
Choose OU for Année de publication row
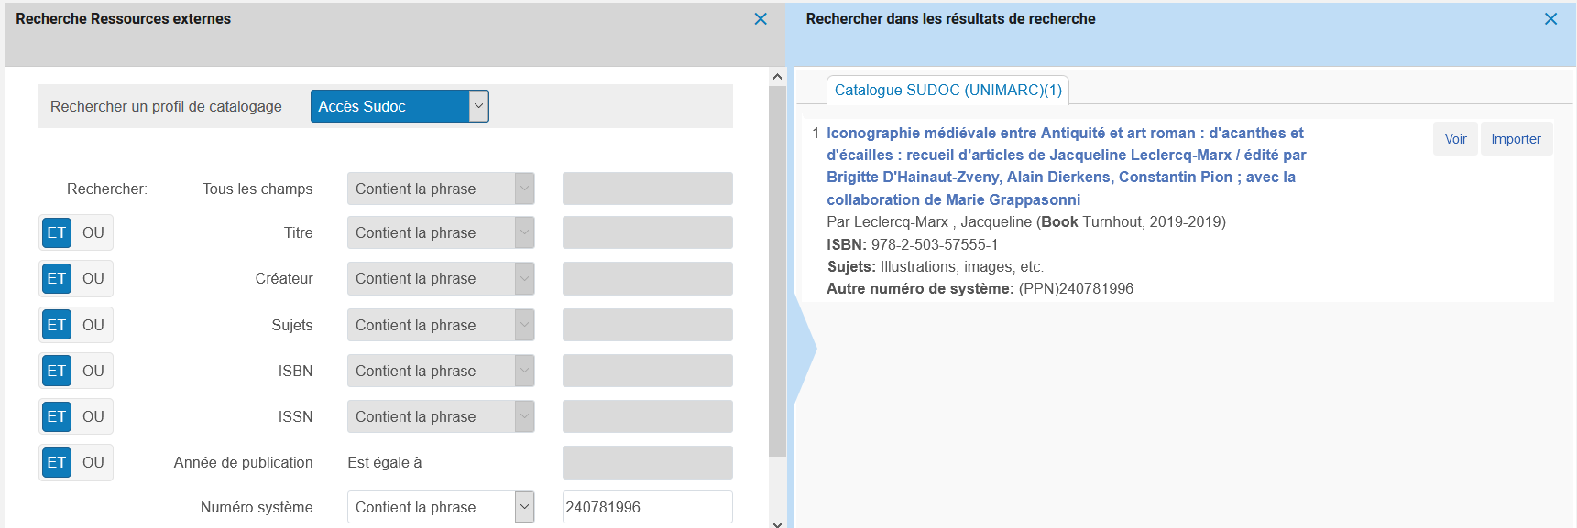[93, 462]
